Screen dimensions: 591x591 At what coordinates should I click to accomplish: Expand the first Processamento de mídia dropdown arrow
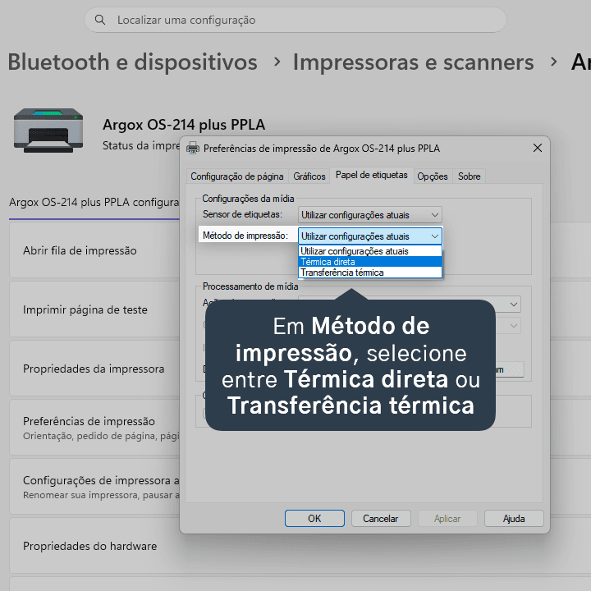tap(513, 305)
